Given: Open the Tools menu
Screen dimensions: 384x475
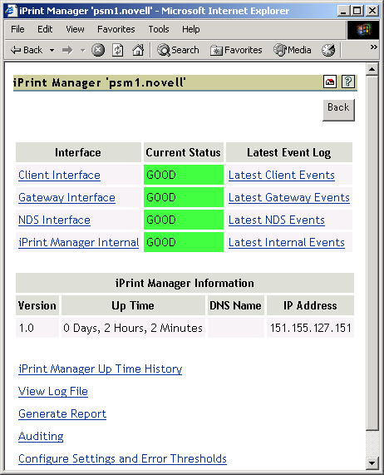Looking at the screenshot, I should 159,29.
